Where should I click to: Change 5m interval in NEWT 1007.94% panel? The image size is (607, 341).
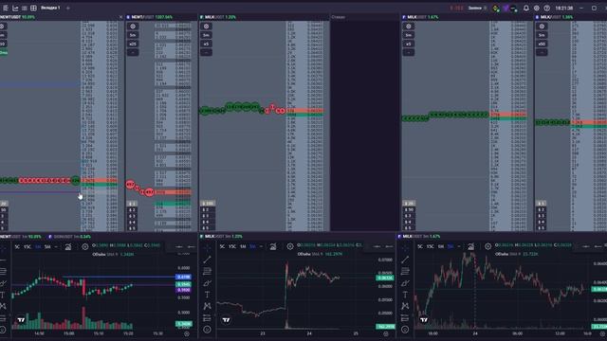click(133, 35)
